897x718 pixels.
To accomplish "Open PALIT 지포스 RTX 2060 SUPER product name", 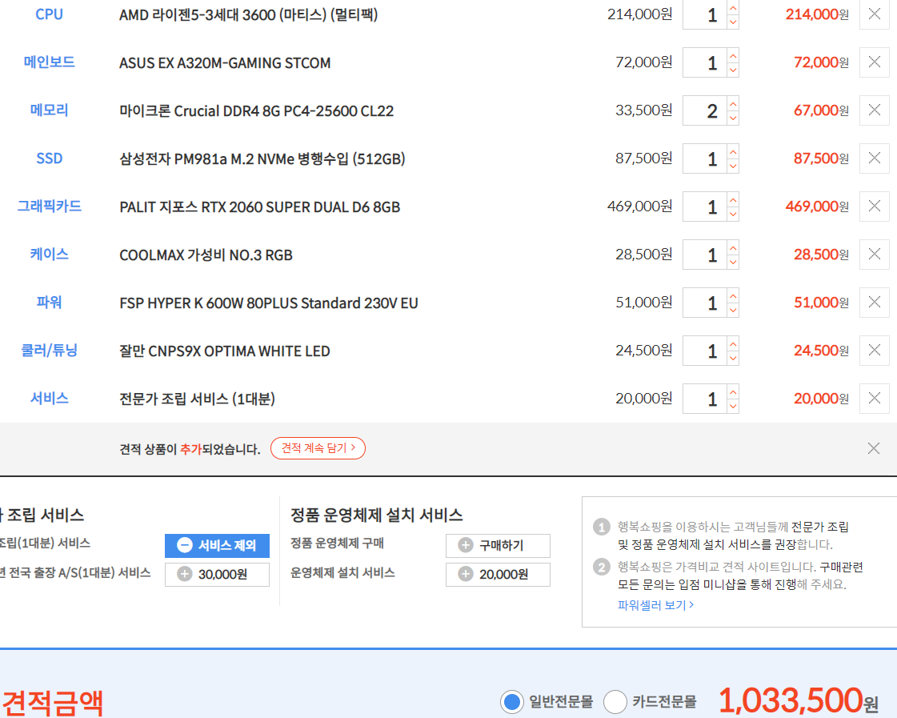I will pyautogui.click(x=260, y=207).
